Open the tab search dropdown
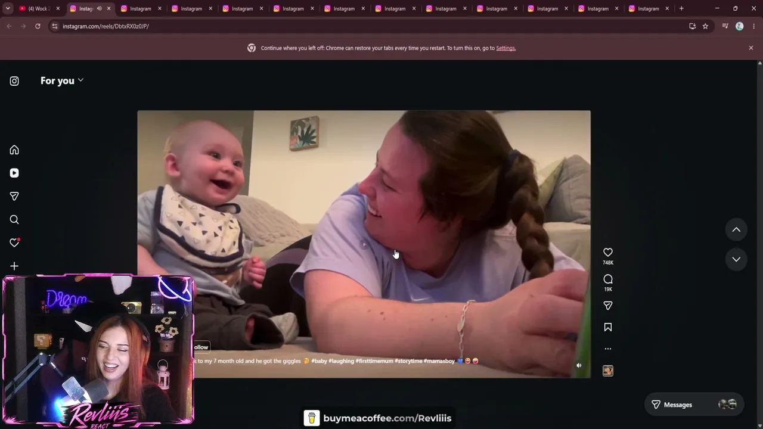Screen dimensions: 763x429 (x=8, y=8)
